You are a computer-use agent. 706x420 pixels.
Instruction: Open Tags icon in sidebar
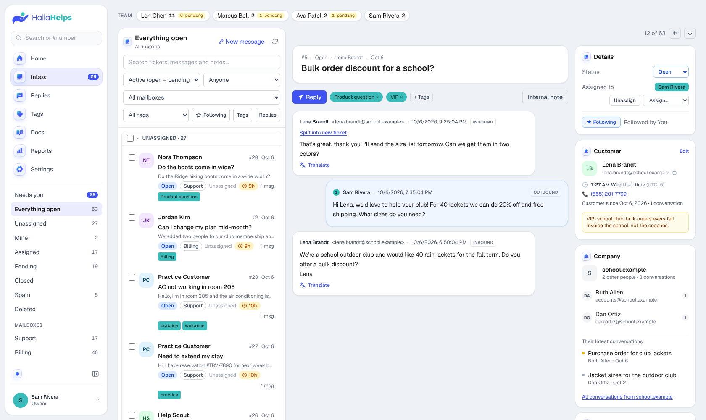[20, 114]
